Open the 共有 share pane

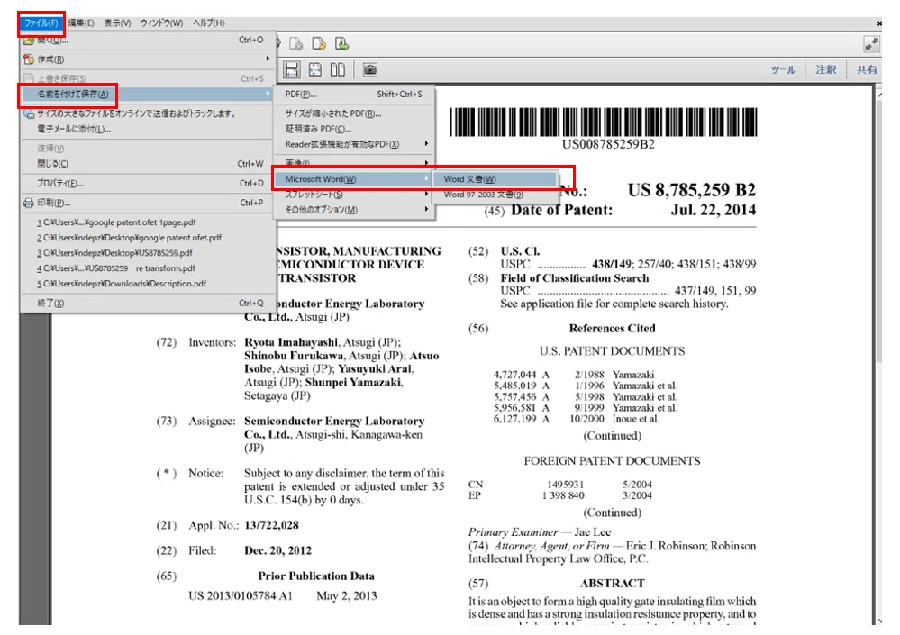click(867, 70)
